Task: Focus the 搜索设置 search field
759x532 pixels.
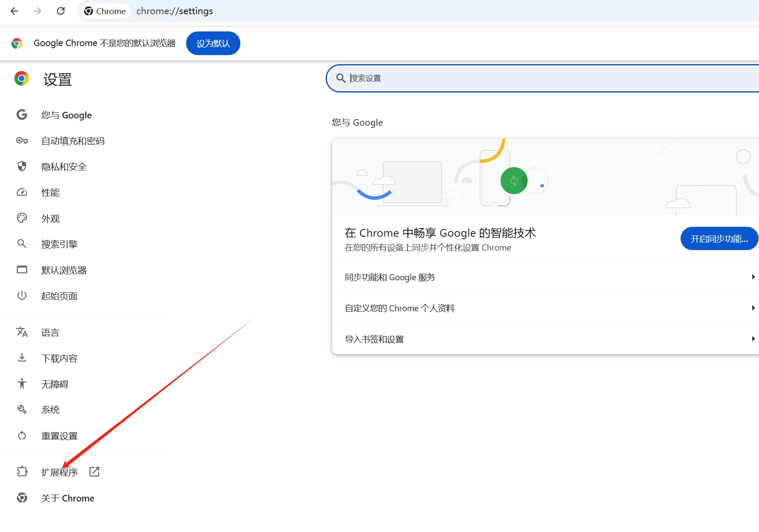Action: [543, 78]
